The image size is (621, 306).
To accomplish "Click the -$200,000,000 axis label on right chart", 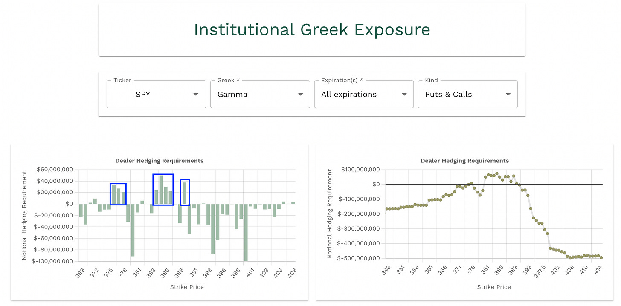I will [x=358, y=214].
